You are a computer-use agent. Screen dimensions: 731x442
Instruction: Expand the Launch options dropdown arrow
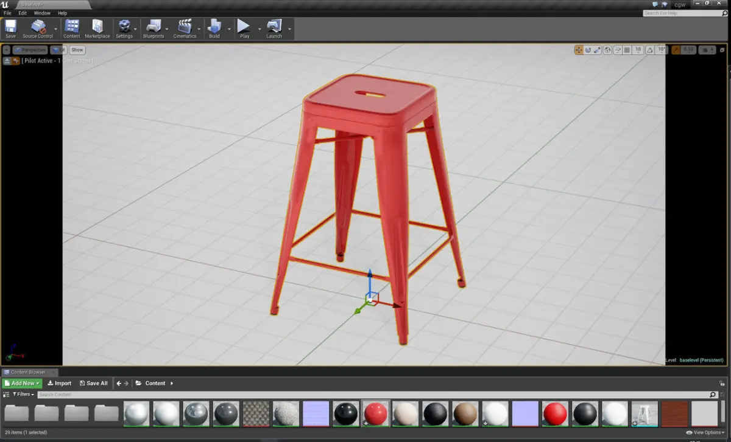point(289,29)
